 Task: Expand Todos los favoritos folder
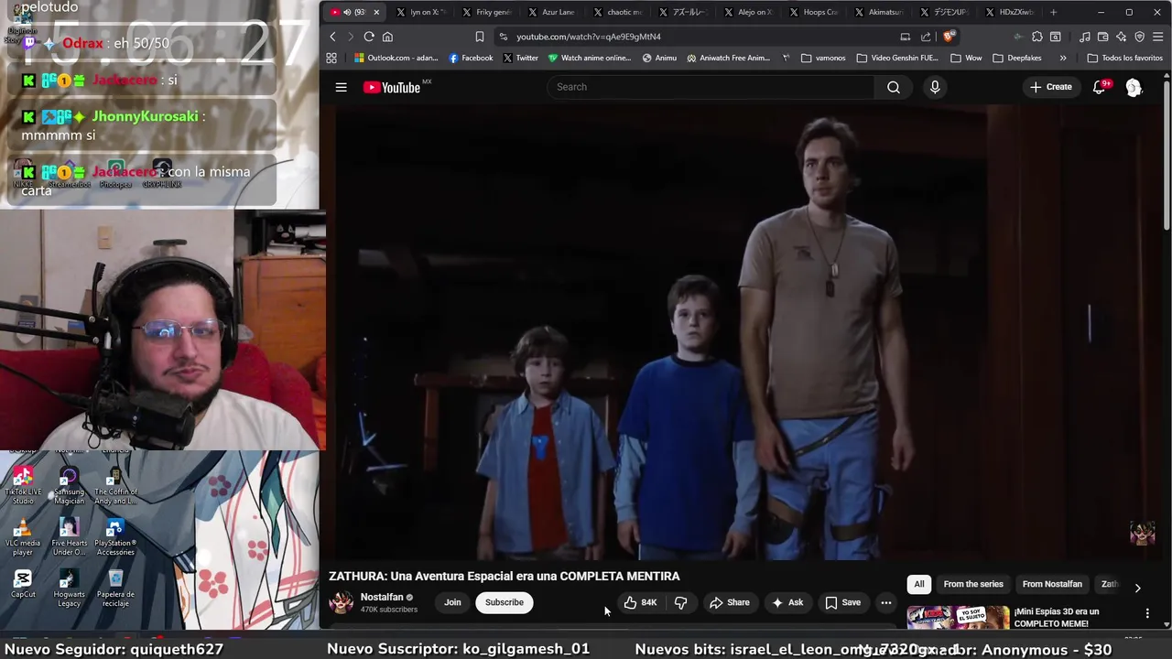point(1125,58)
